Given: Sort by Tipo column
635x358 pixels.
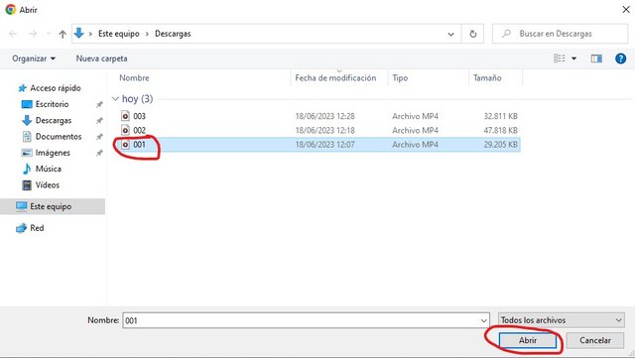Looking at the screenshot, I should (x=400, y=77).
